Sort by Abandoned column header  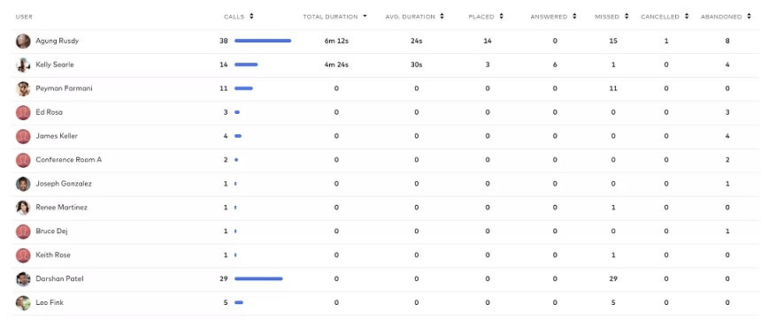[726, 17]
